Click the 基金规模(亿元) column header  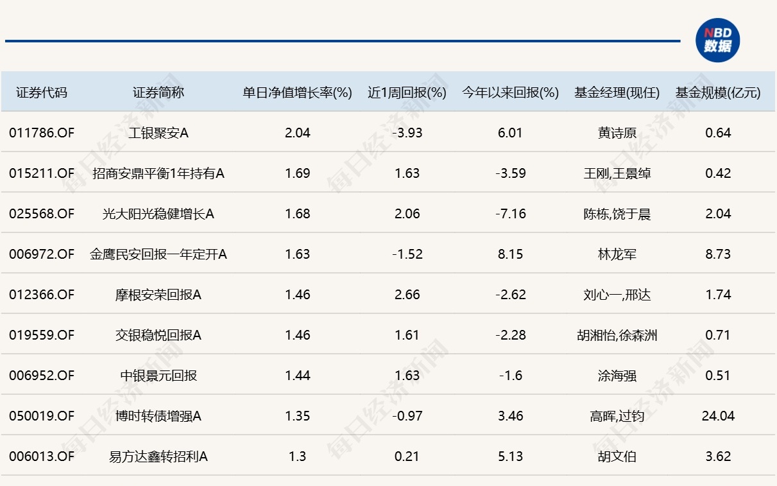[x=718, y=92]
